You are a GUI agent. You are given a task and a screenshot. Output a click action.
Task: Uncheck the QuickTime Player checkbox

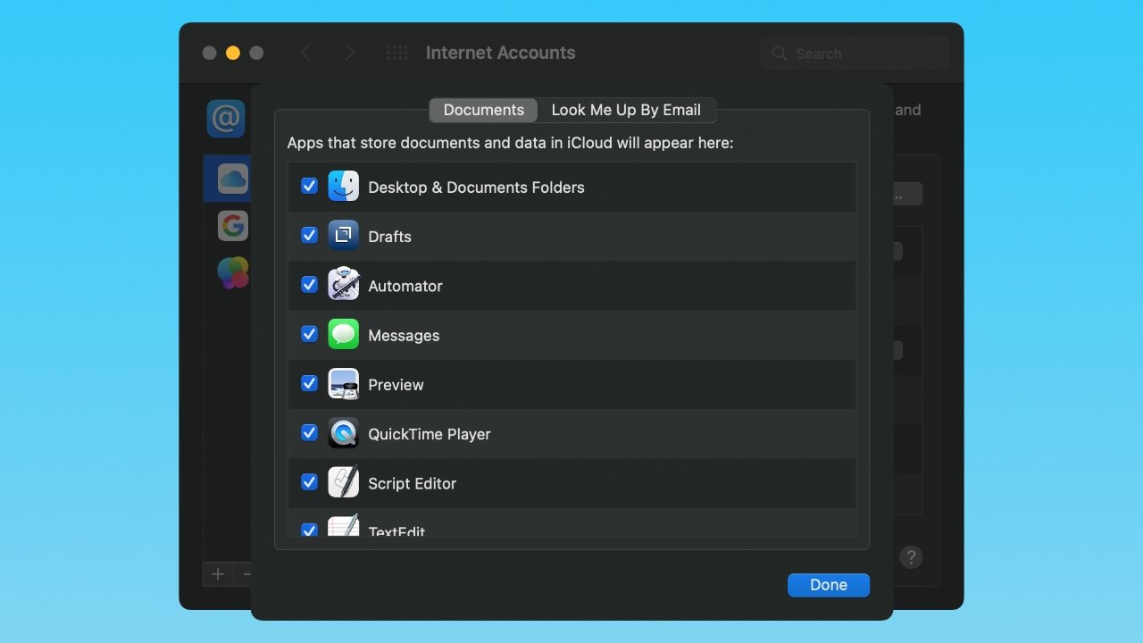coord(309,433)
